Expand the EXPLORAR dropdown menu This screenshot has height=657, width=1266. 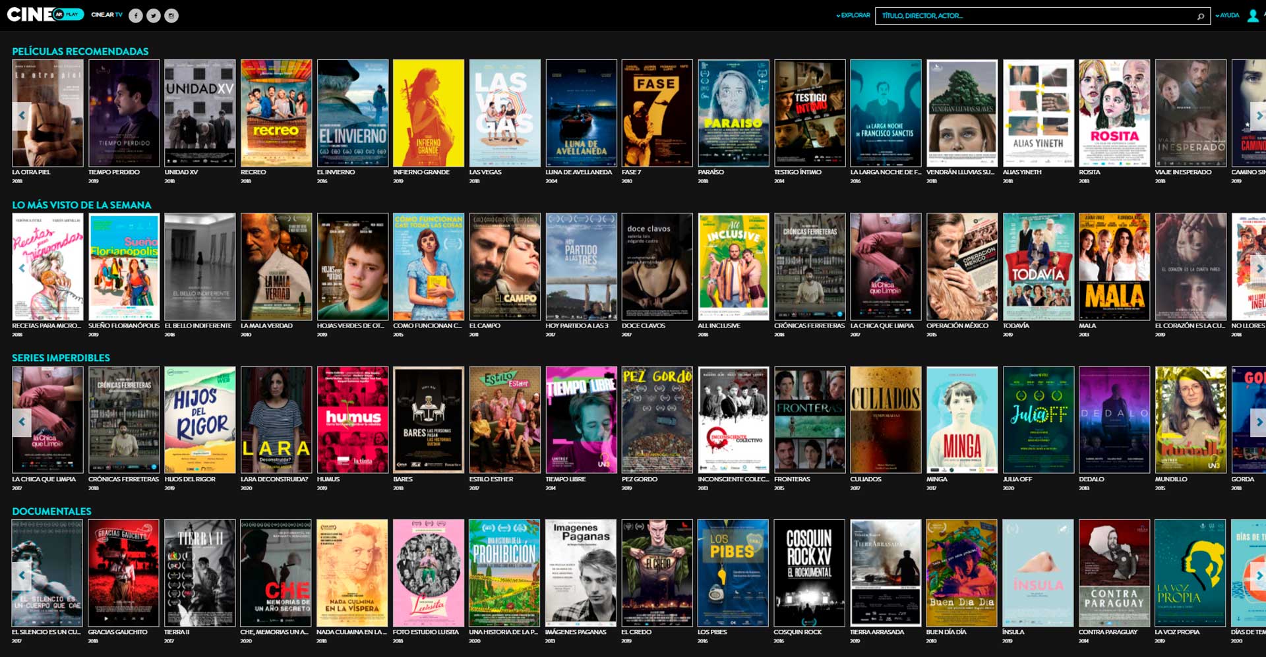point(855,14)
